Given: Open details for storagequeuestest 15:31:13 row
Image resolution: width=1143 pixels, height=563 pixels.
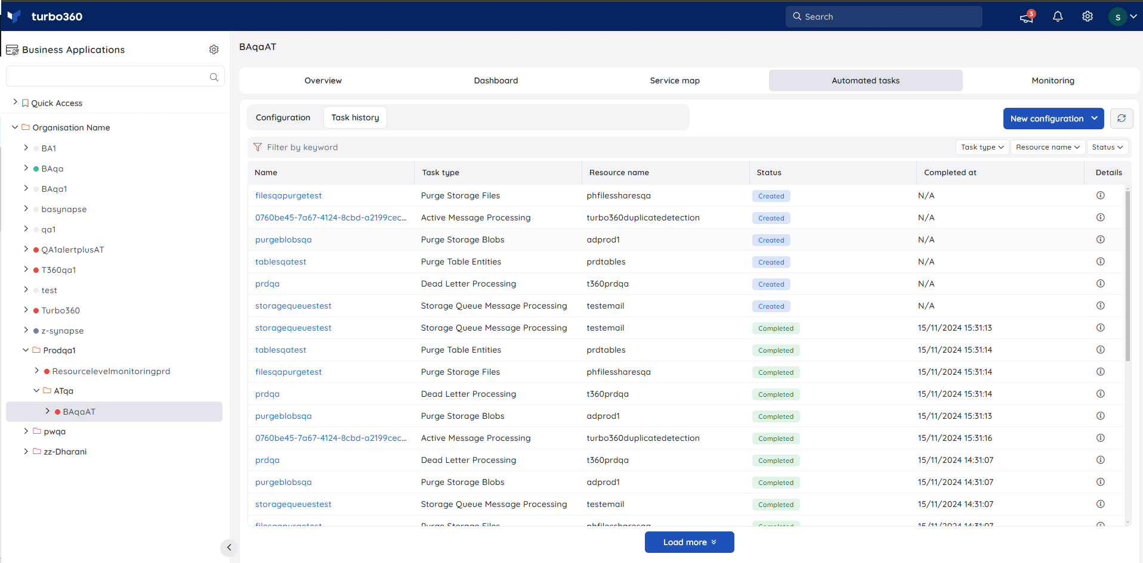Looking at the screenshot, I should [1101, 328].
